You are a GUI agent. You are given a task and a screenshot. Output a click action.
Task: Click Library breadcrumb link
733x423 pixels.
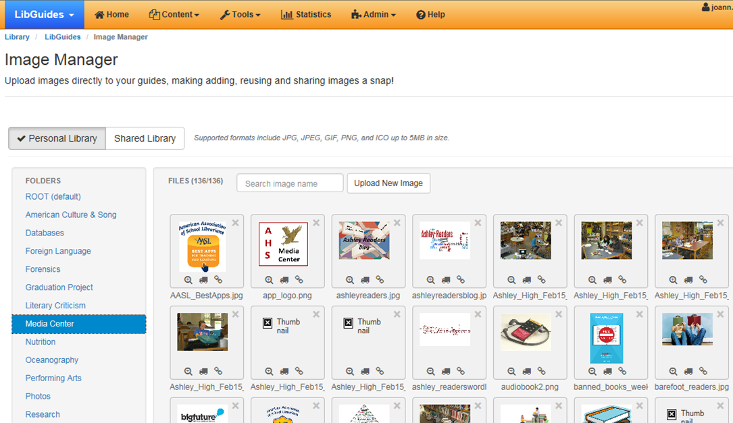pos(17,37)
